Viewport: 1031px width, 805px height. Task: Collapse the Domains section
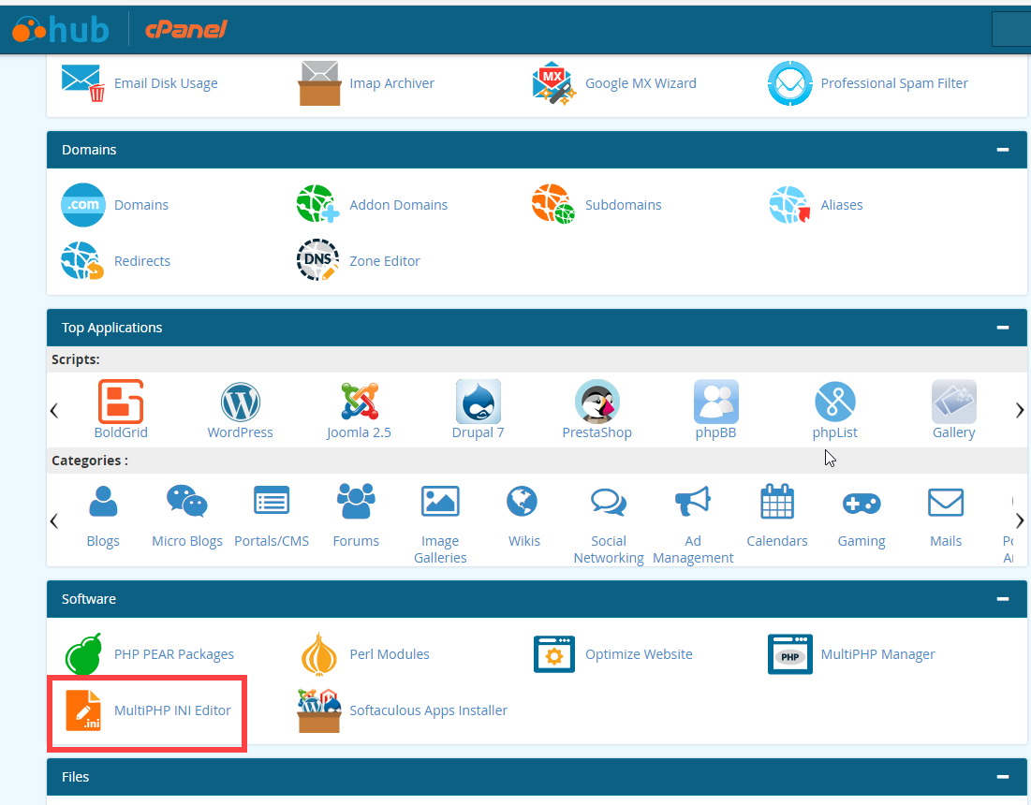(1003, 150)
